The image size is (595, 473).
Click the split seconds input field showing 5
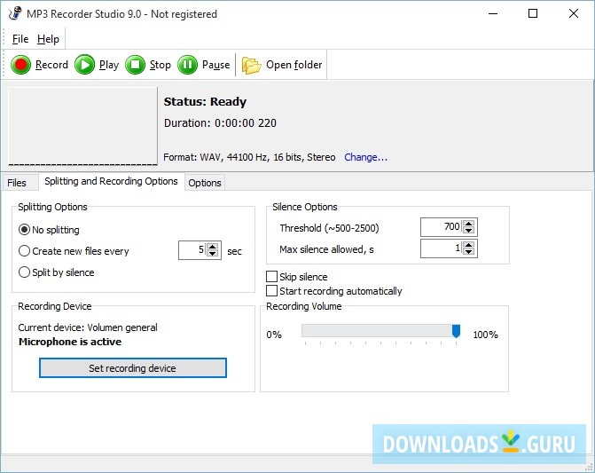click(192, 250)
